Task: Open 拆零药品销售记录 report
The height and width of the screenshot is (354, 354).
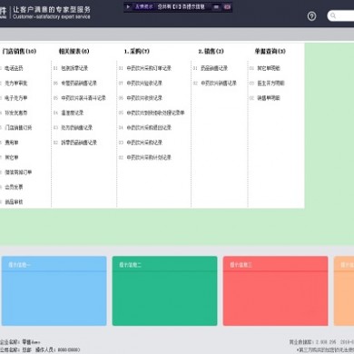Action: (x=79, y=143)
